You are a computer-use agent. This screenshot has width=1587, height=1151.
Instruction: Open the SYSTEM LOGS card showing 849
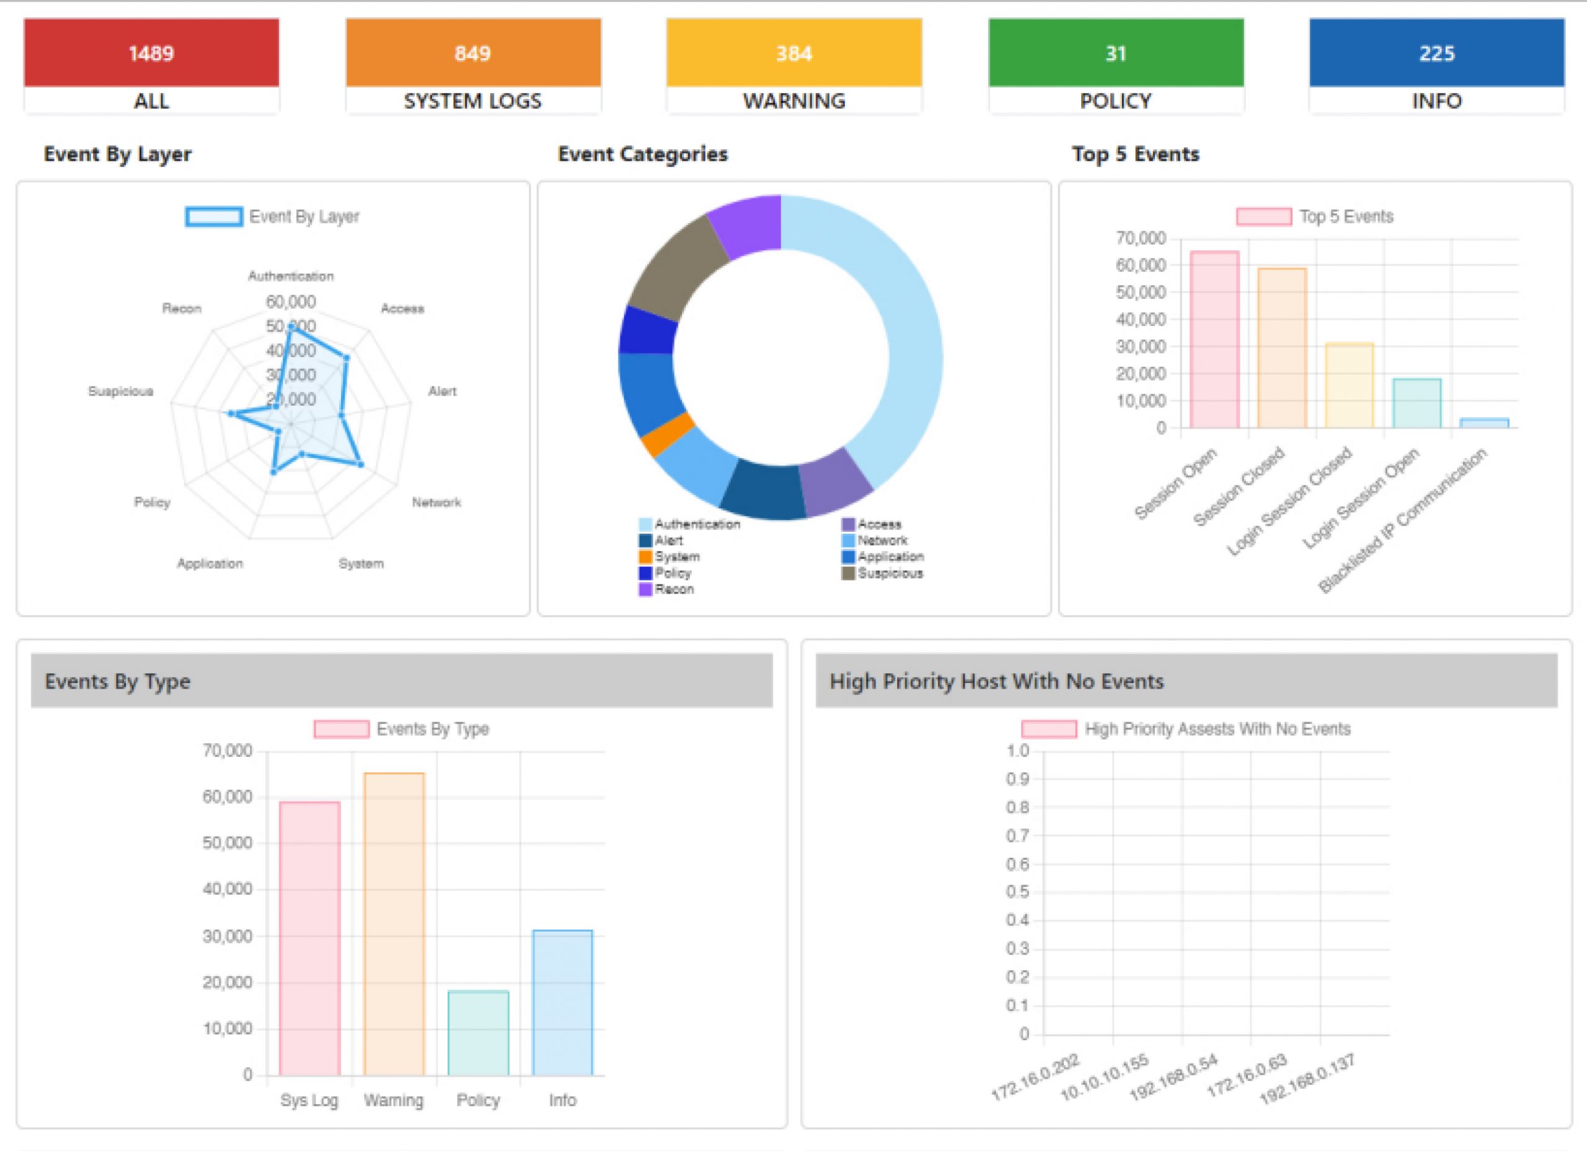473,66
